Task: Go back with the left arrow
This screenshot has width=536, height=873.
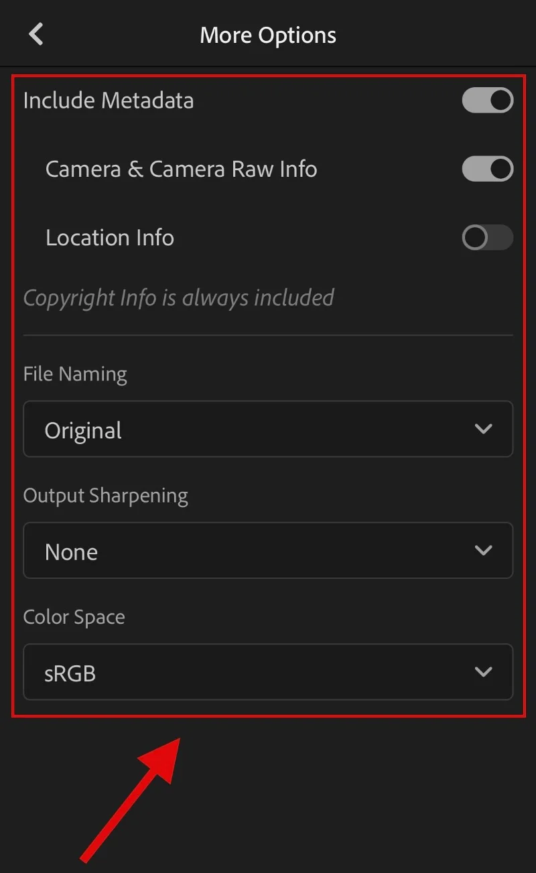Action: pos(36,34)
